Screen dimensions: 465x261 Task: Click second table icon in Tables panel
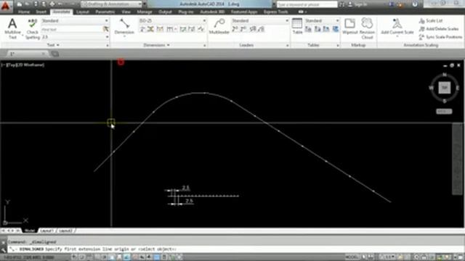click(x=318, y=29)
